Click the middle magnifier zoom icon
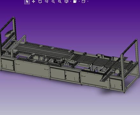Screen dimensions: 140x115 click(x=53, y=2)
